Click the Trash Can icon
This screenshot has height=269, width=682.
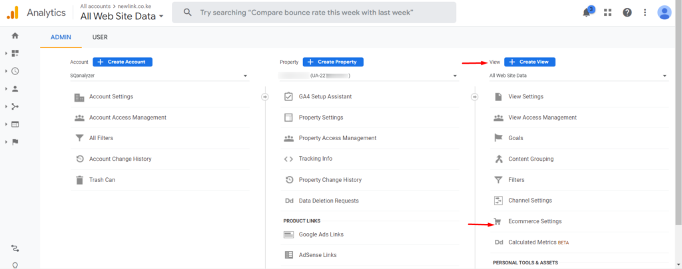coord(79,179)
